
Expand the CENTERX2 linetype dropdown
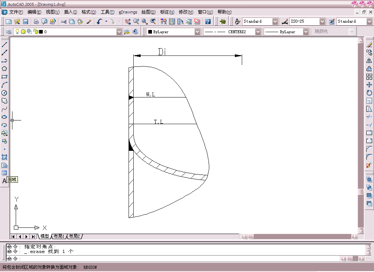(x=258, y=32)
